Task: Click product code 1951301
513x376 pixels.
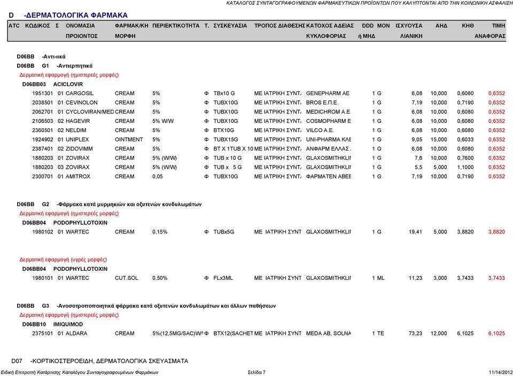Action: [43, 93]
